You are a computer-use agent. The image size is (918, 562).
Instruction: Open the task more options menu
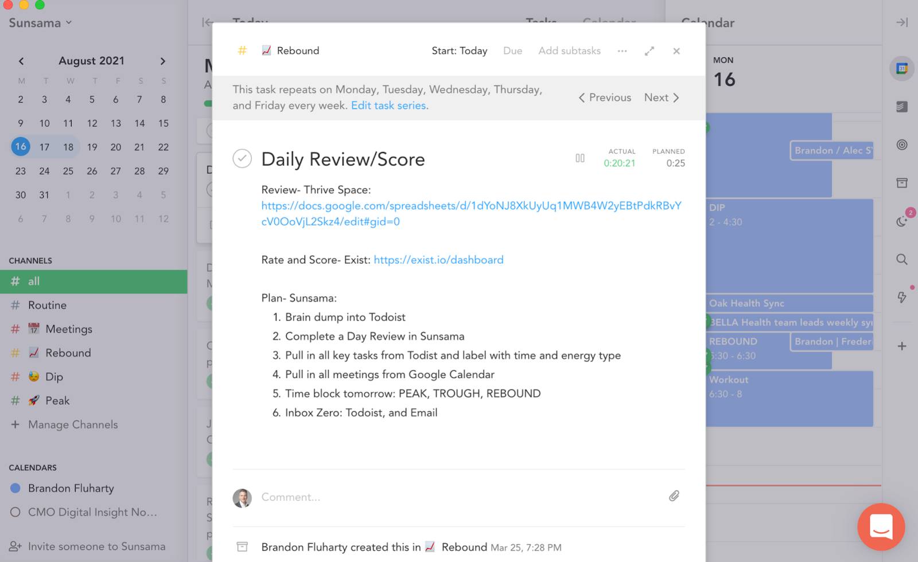point(622,51)
